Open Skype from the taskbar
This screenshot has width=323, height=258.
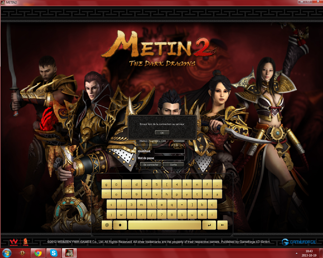pyautogui.click(x=54, y=253)
